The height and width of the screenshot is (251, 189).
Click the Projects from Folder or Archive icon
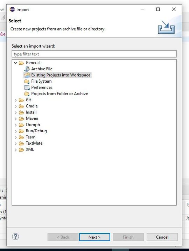[27, 94]
